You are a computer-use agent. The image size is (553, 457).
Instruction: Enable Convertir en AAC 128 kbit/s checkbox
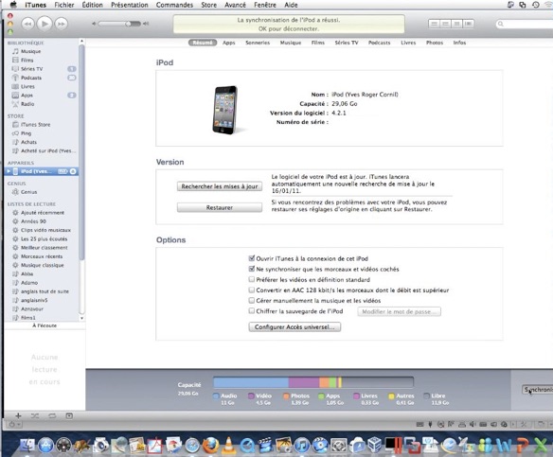[x=252, y=290]
